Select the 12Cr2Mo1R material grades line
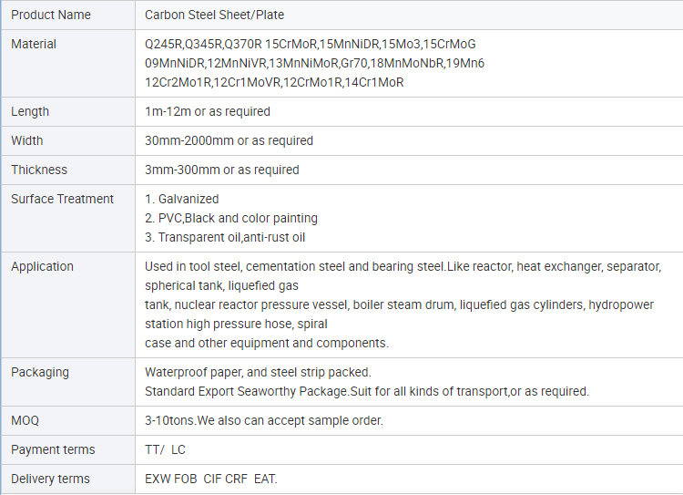The image size is (683, 495). [274, 82]
